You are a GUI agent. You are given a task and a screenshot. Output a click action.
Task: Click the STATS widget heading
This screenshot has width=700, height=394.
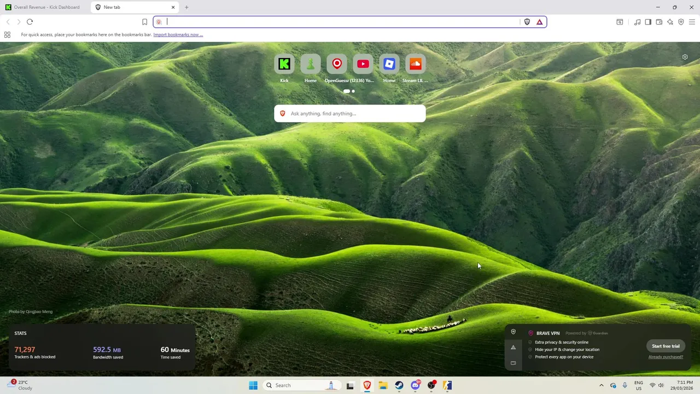point(20,333)
